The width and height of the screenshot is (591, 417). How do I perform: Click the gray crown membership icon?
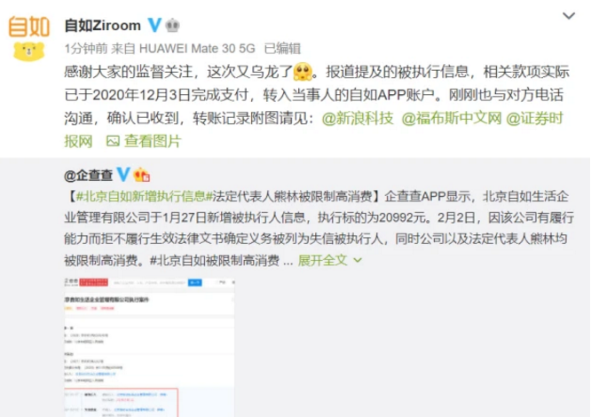pyautogui.click(x=172, y=26)
